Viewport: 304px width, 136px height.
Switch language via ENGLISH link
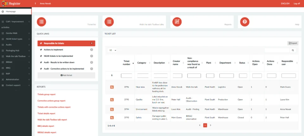[x=285, y=3]
